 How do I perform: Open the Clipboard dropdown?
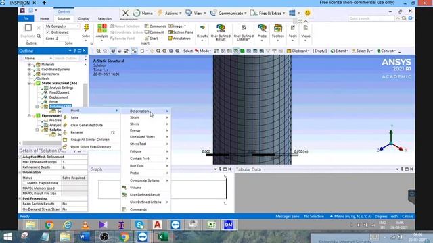click(298, 51)
